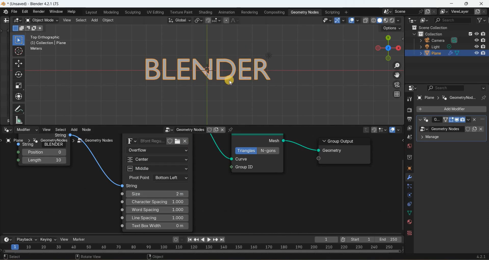Play the timeline animation
The width and height of the screenshot is (489, 260).
pos(209,240)
